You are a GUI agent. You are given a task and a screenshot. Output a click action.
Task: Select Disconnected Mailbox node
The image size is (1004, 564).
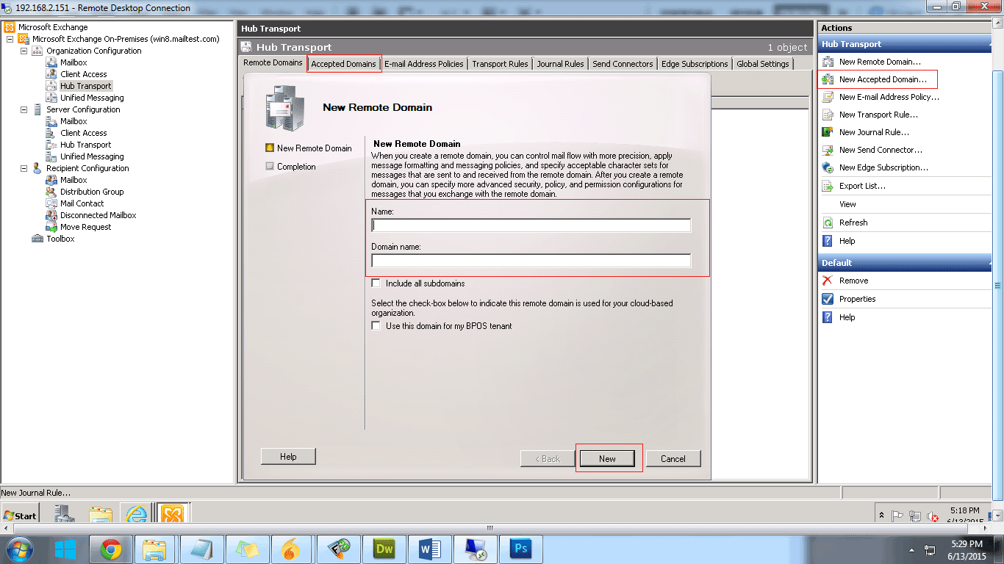(98, 215)
